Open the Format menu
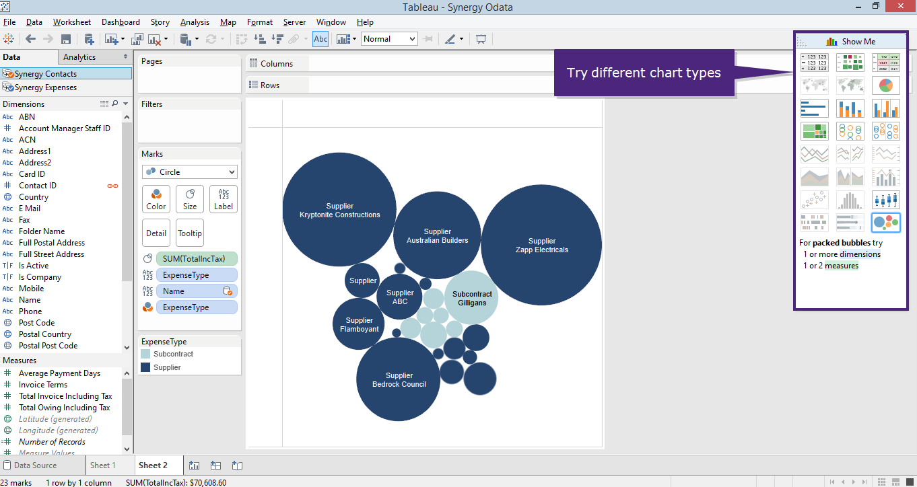The width and height of the screenshot is (917, 487). (x=260, y=22)
